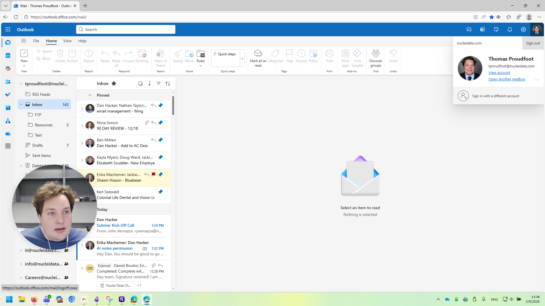545x306 pixels.
Task: Collapse the Pinned group header chevron
Action: coord(90,95)
